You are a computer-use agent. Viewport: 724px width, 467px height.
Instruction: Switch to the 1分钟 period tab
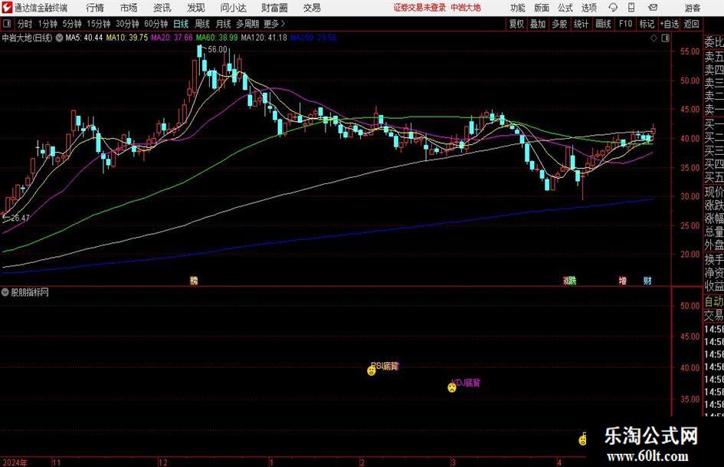point(48,24)
